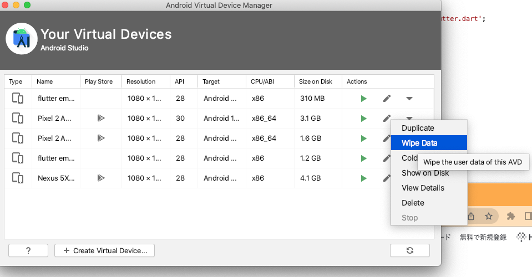Sort by the Size on Disk column header
Screen dimensions: 532x277
tap(318, 81)
